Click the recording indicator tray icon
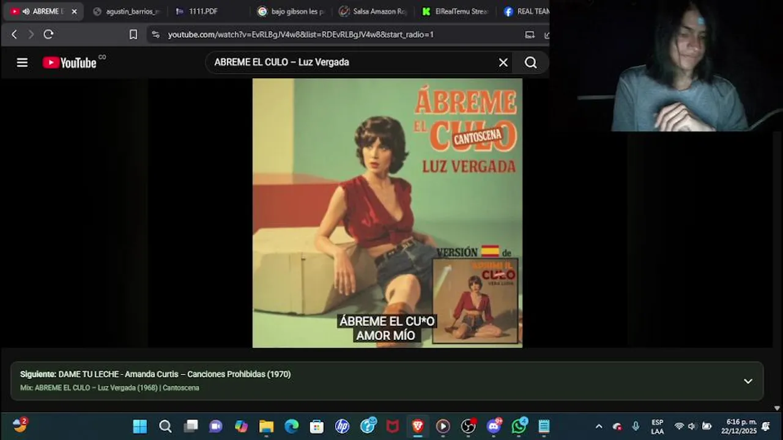This screenshot has height=440, width=783. point(617,426)
